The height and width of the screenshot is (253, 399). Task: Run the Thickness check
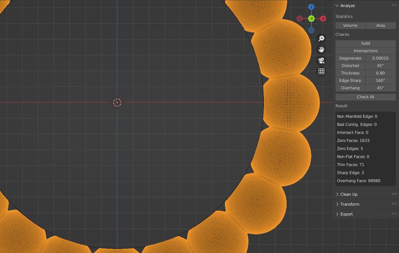point(350,73)
